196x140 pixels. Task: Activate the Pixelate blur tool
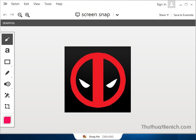click(x=7, y=95)
